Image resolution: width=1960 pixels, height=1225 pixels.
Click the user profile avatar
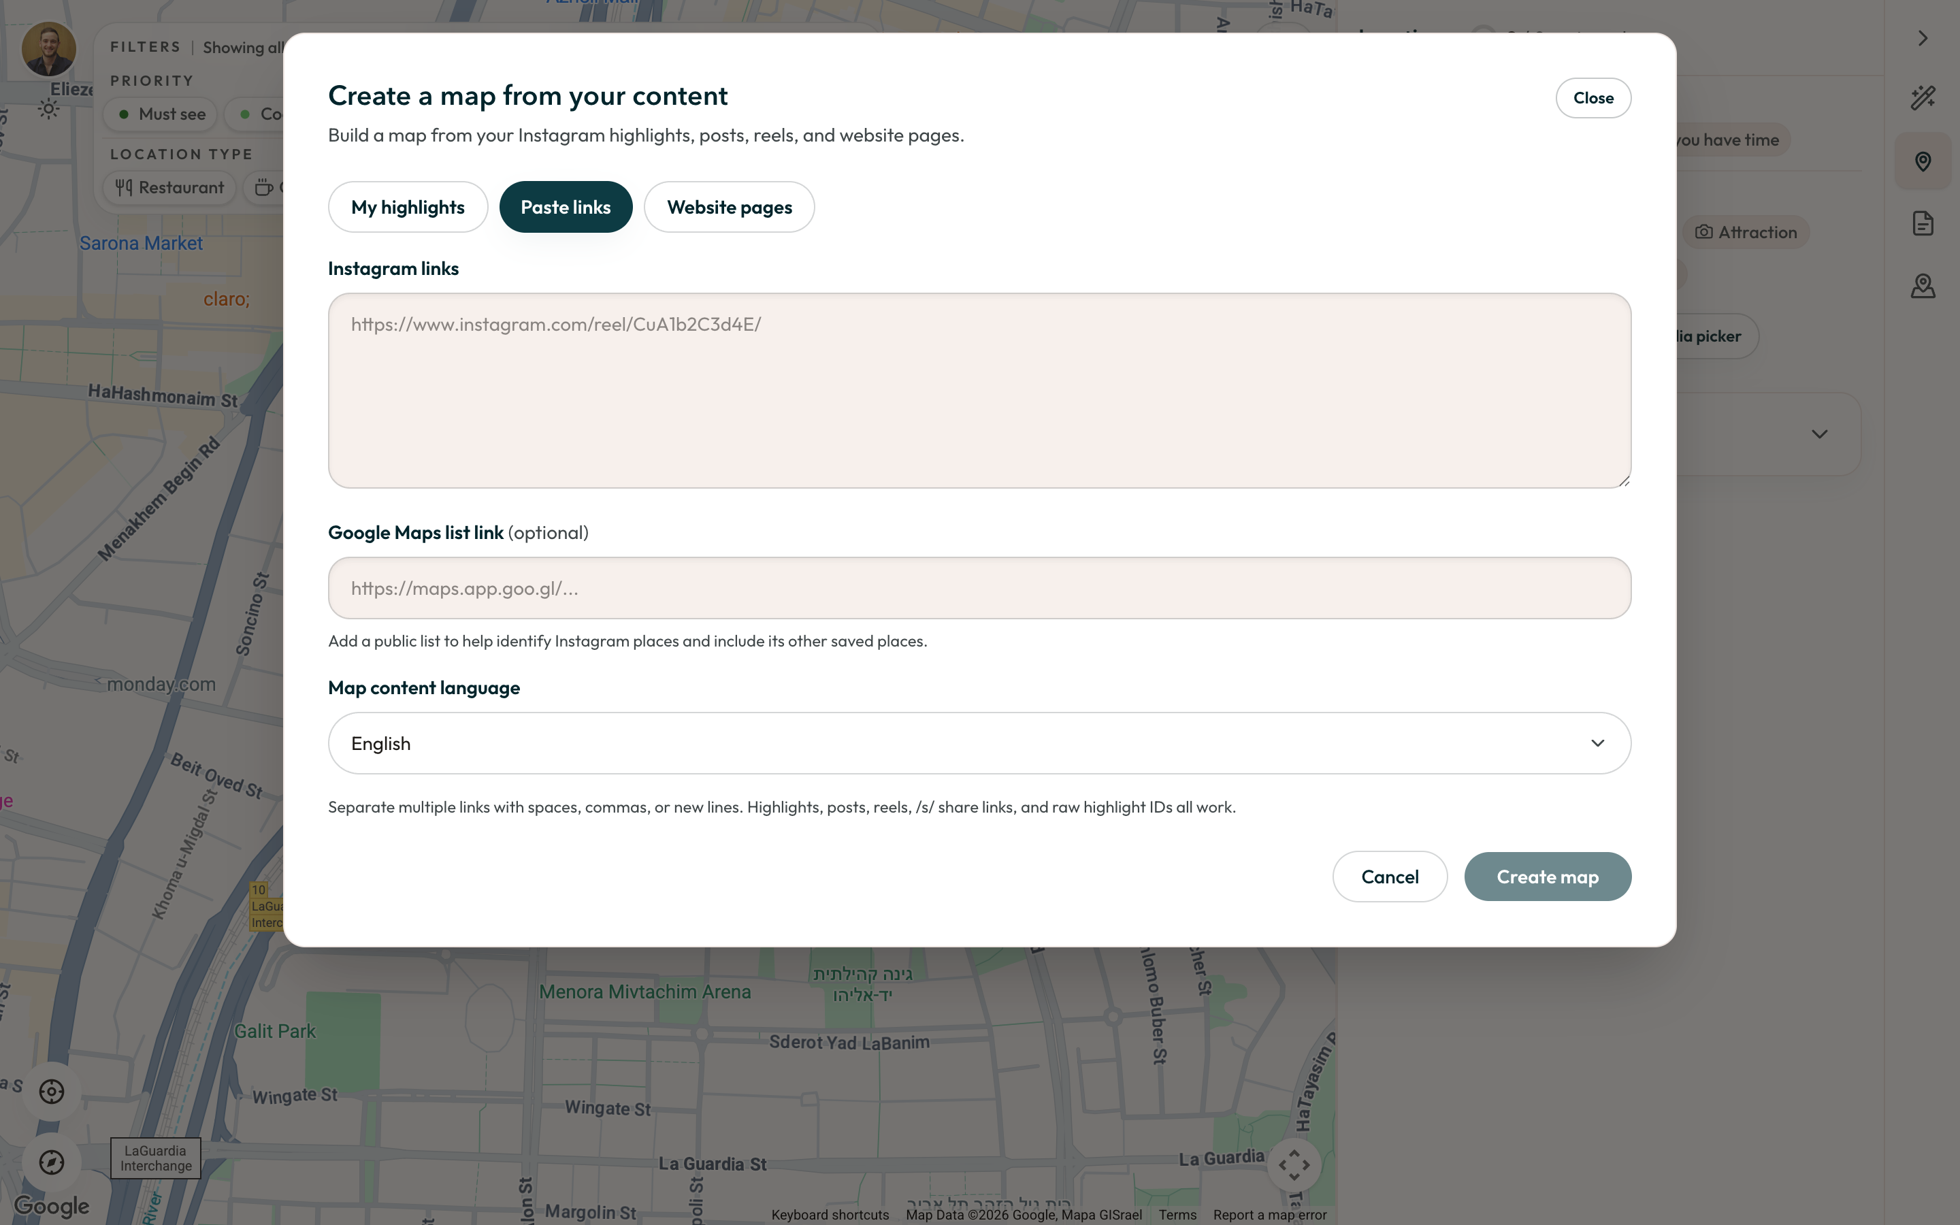point(48,48)
